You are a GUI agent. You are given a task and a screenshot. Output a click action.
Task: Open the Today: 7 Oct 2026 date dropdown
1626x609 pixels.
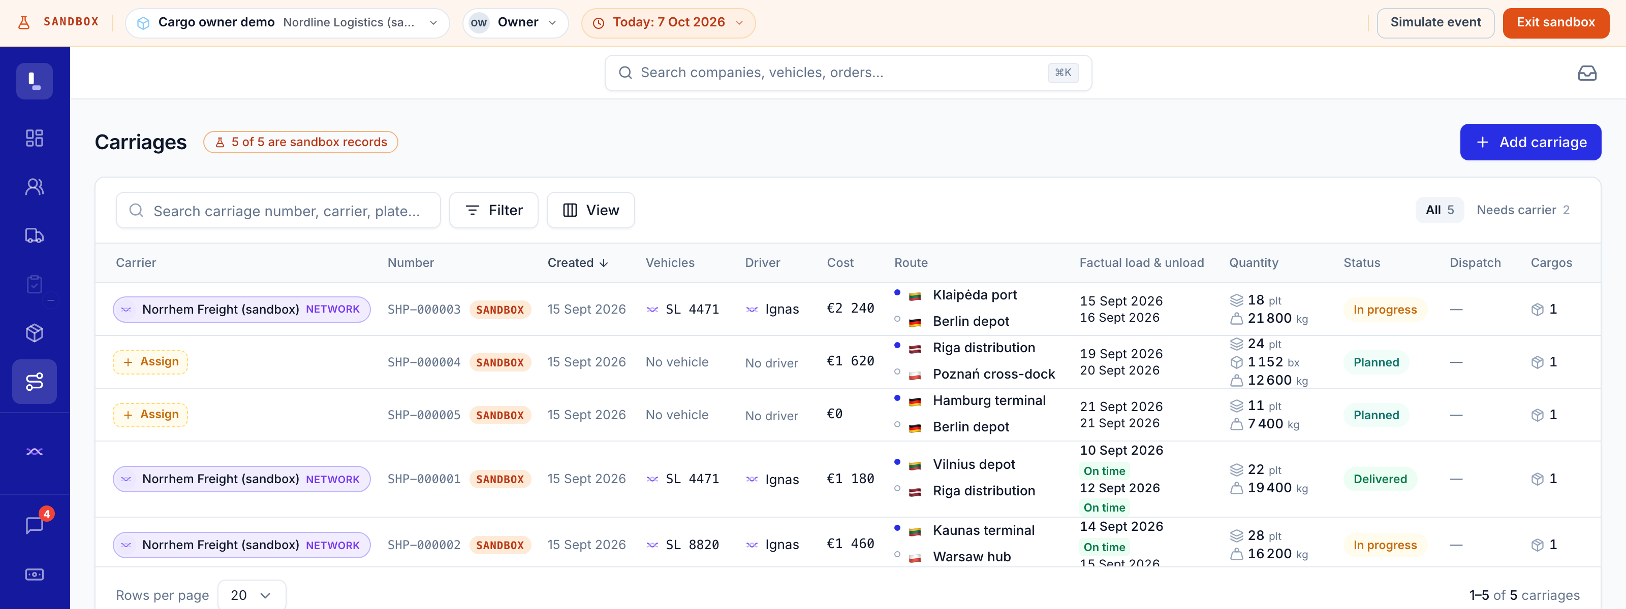coord(669,23)
